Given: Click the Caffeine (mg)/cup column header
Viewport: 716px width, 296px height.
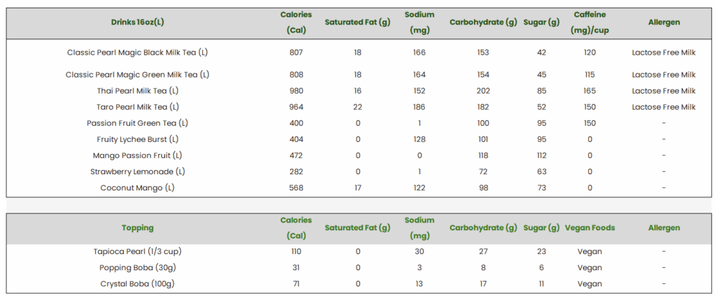Looking at the screenshot, I should point(590,22).
